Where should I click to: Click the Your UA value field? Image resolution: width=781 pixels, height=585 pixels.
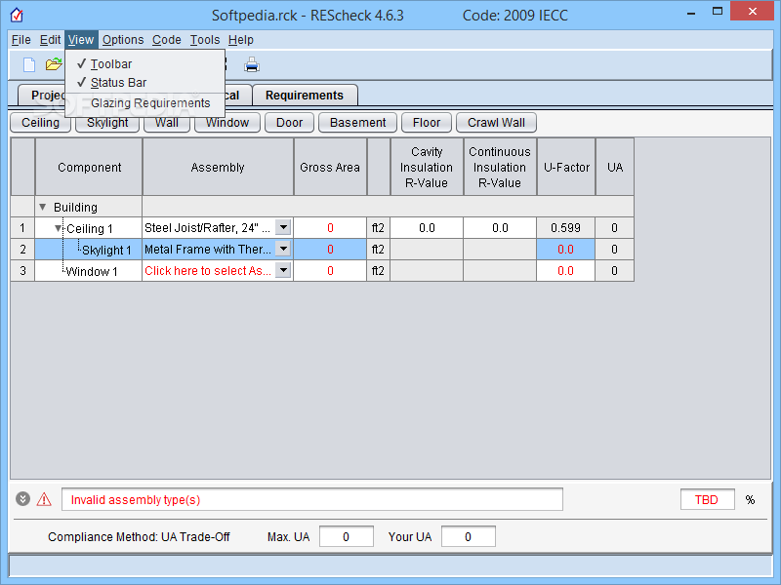click(469, 537)
